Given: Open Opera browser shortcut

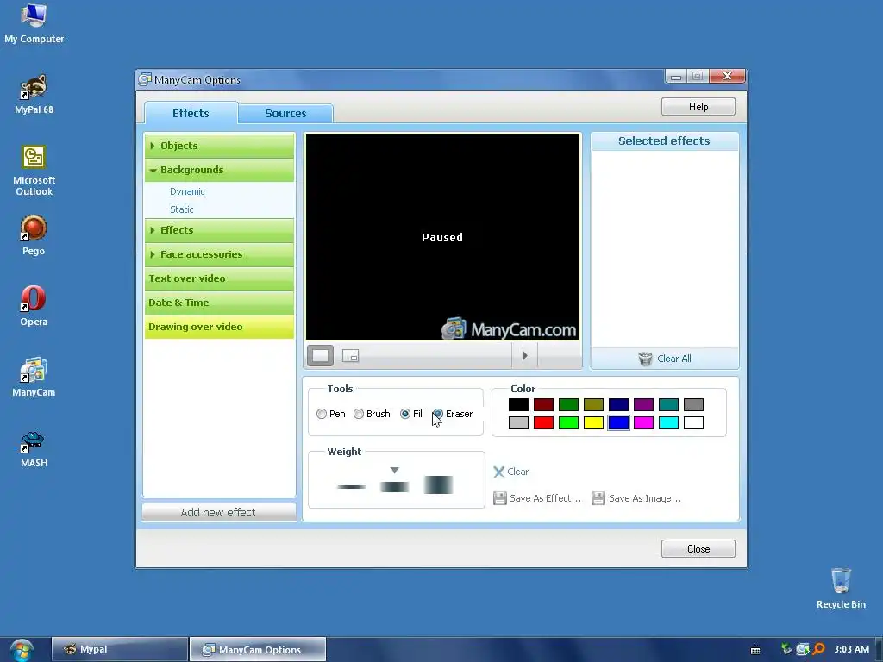Looking at the screenshot, I should (34, 306).
